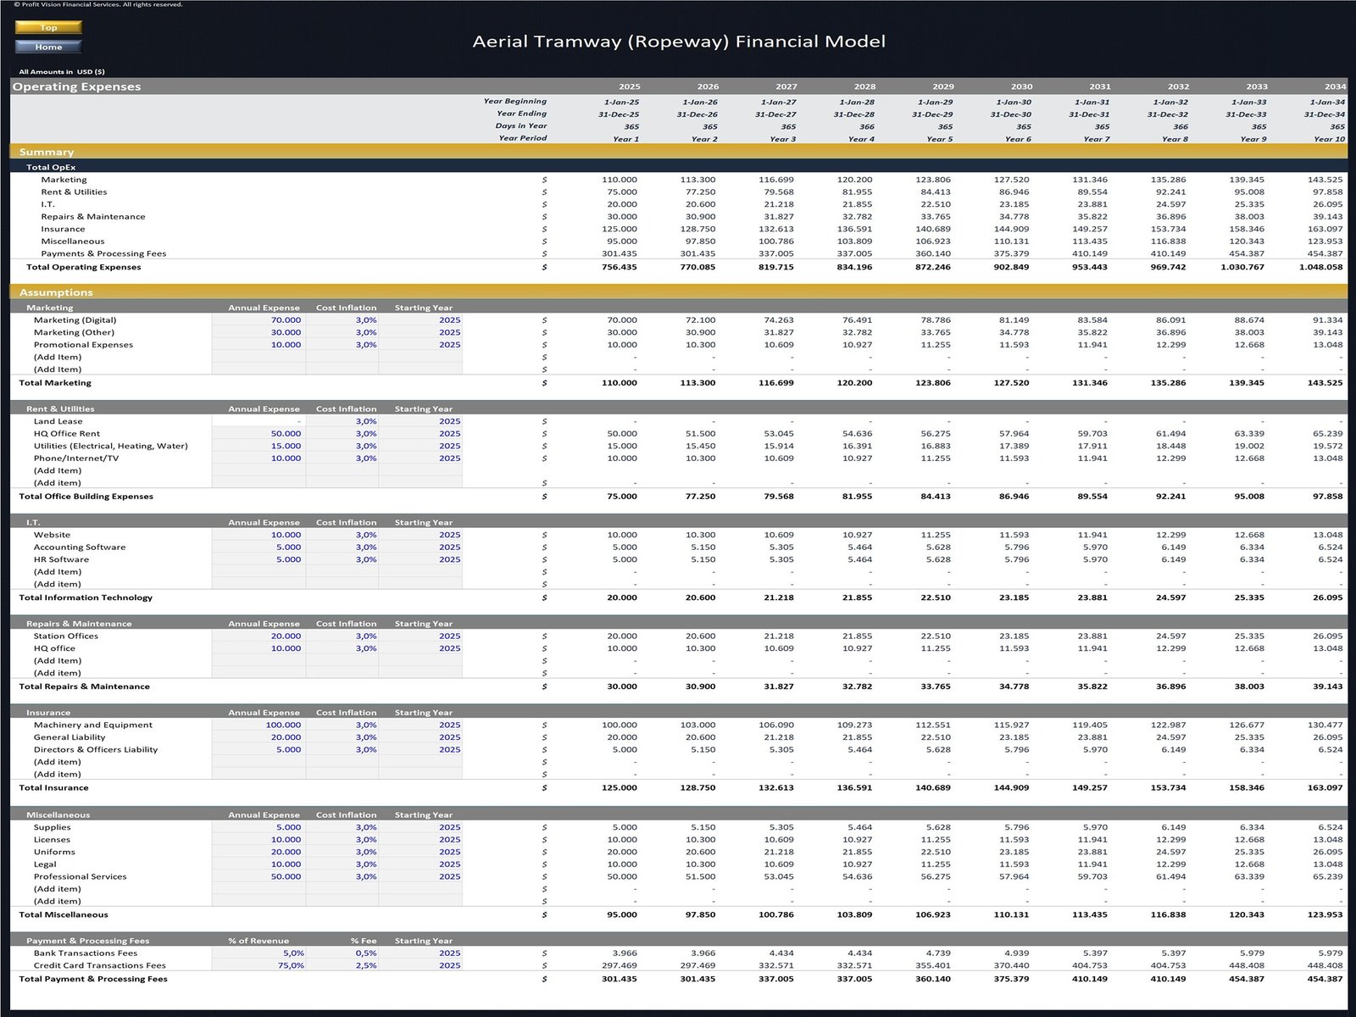
Task: Click the Top navigation button
Action: 48,27
